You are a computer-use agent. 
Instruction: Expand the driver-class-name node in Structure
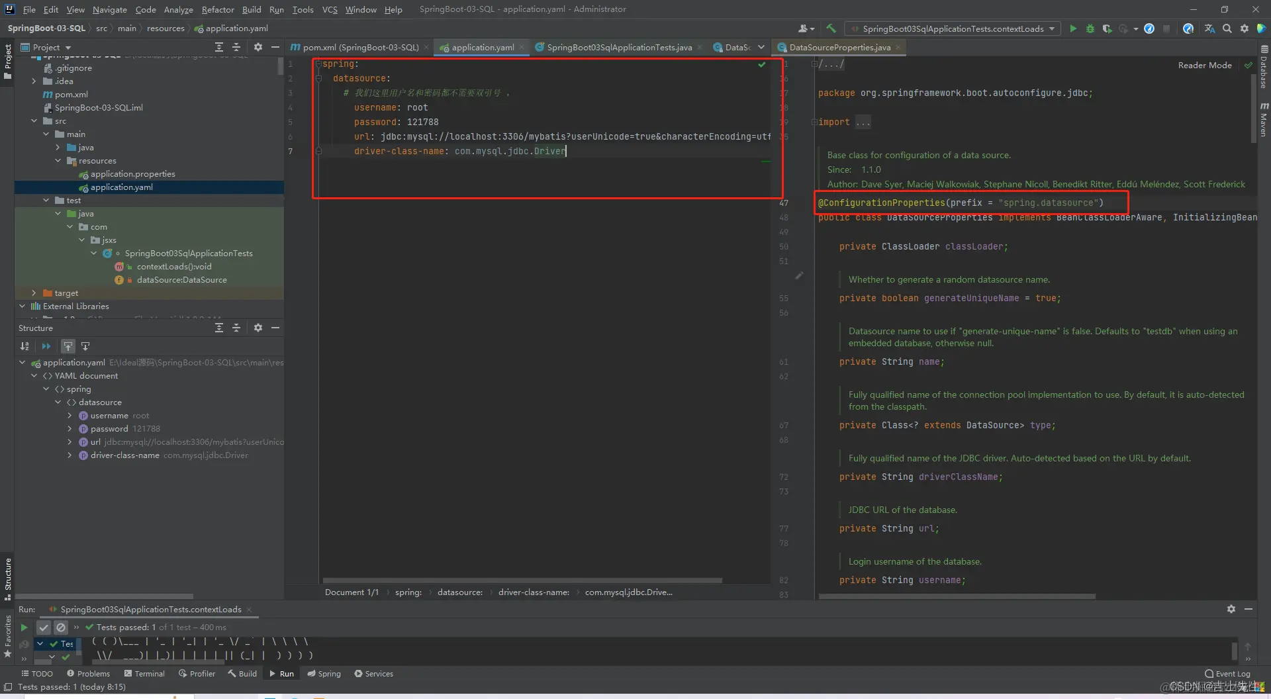click(x=70, y=455)
